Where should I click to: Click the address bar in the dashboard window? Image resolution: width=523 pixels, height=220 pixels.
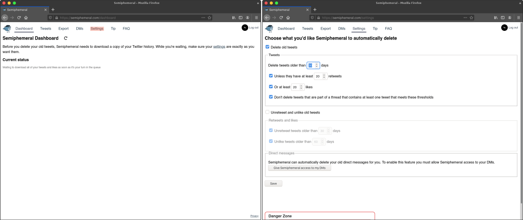[x=129, y=18]
